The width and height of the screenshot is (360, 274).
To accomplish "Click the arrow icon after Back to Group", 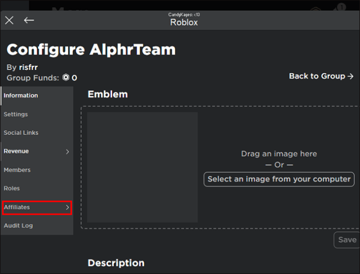I will (x=351, y=77).
